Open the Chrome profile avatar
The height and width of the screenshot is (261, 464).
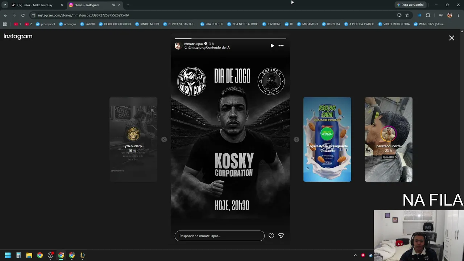coord(450,15)
